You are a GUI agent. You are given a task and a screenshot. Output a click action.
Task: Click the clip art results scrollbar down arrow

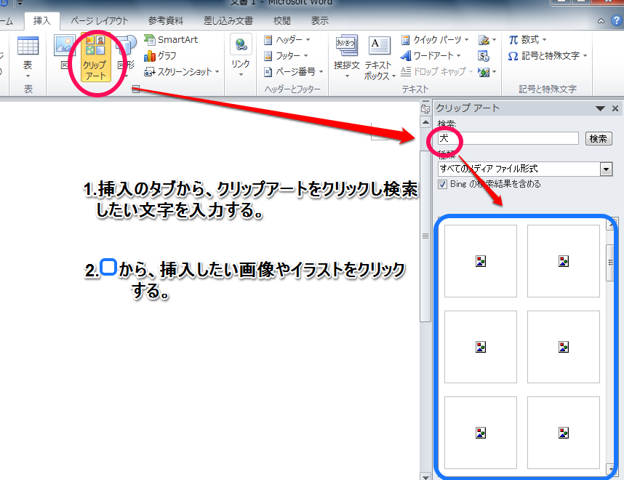tap(611, 468)
